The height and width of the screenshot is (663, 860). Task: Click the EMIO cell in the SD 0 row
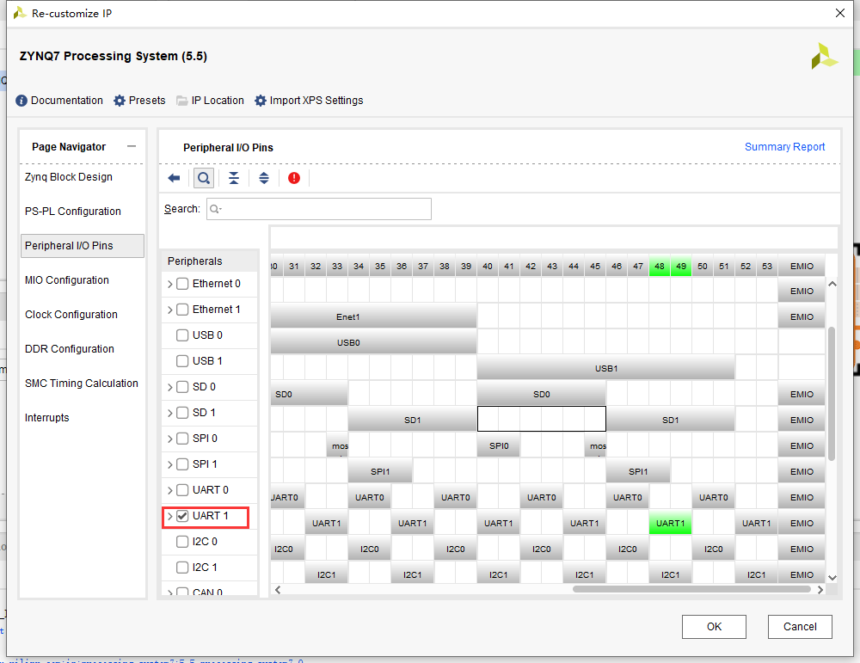coord(802,395)
